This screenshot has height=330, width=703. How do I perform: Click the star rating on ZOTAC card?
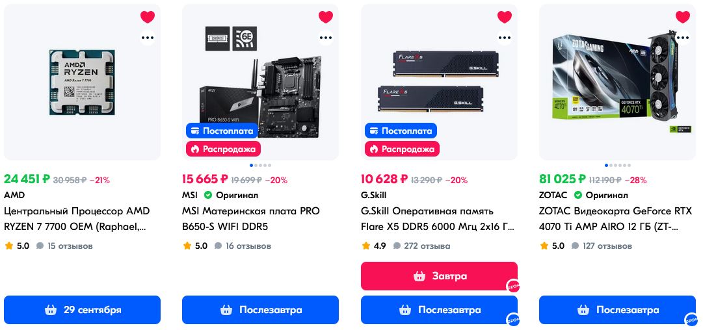[552, 246]
